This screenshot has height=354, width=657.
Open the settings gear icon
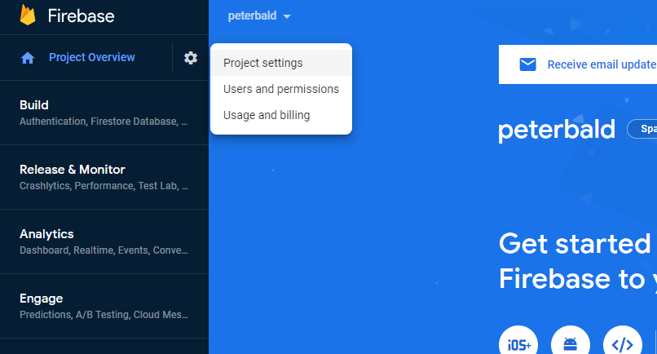click(x=191, y=58)
